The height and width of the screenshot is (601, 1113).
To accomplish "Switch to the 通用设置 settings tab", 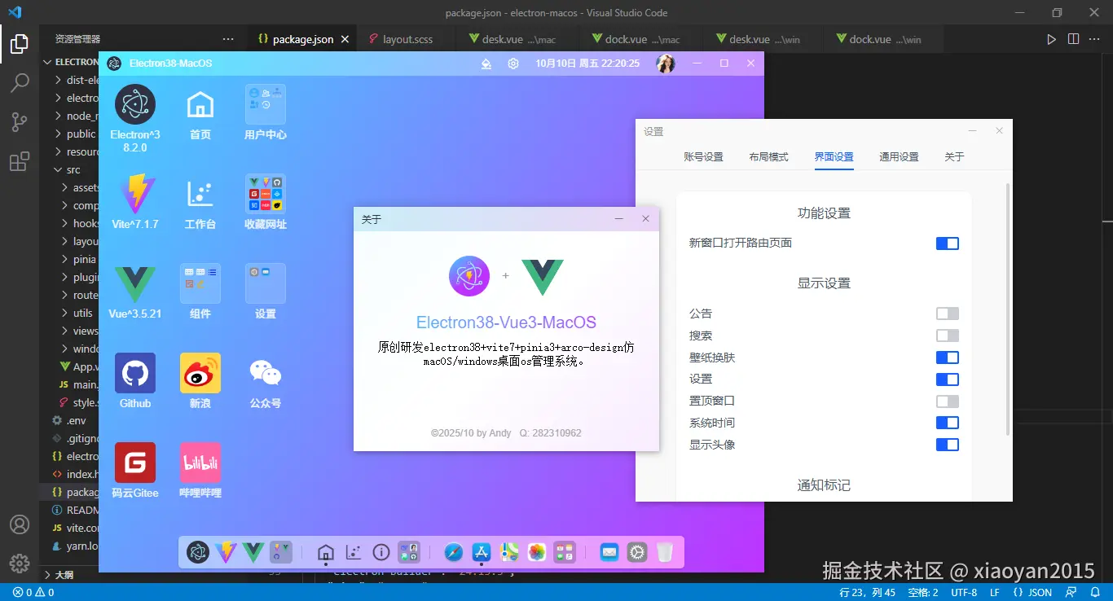I will pos(898,156).
